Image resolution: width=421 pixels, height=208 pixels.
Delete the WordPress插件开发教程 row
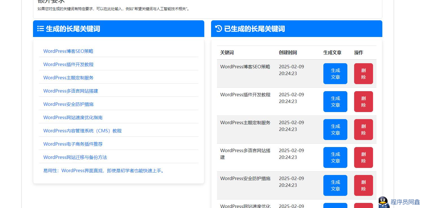pos(363,102)
